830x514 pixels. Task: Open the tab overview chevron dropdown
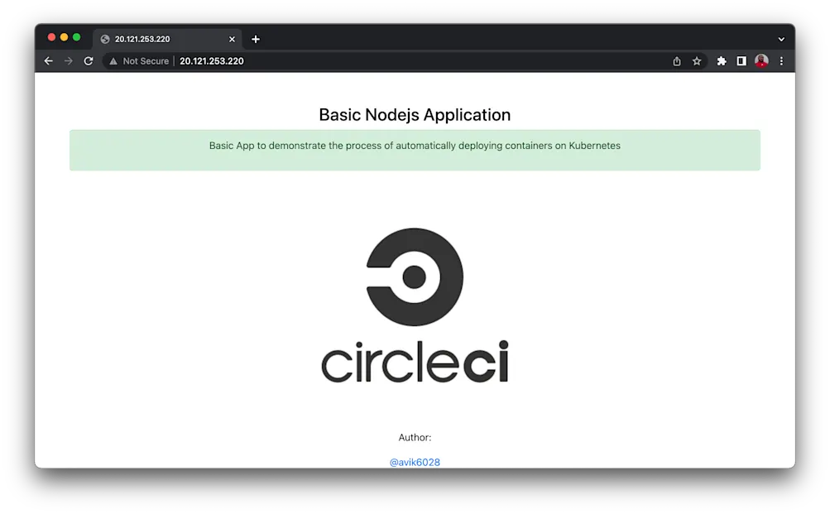click(x=781, y=38)
